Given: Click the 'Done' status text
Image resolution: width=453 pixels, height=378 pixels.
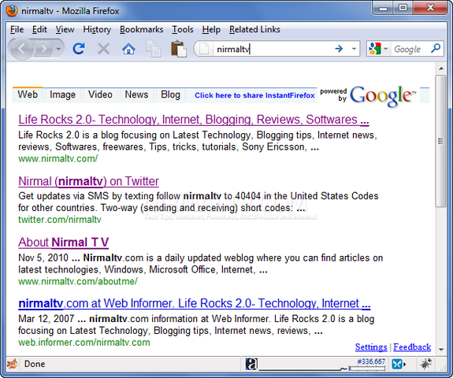Looking at the screenshot, I should pyautogui.click(x=35, y=364).
